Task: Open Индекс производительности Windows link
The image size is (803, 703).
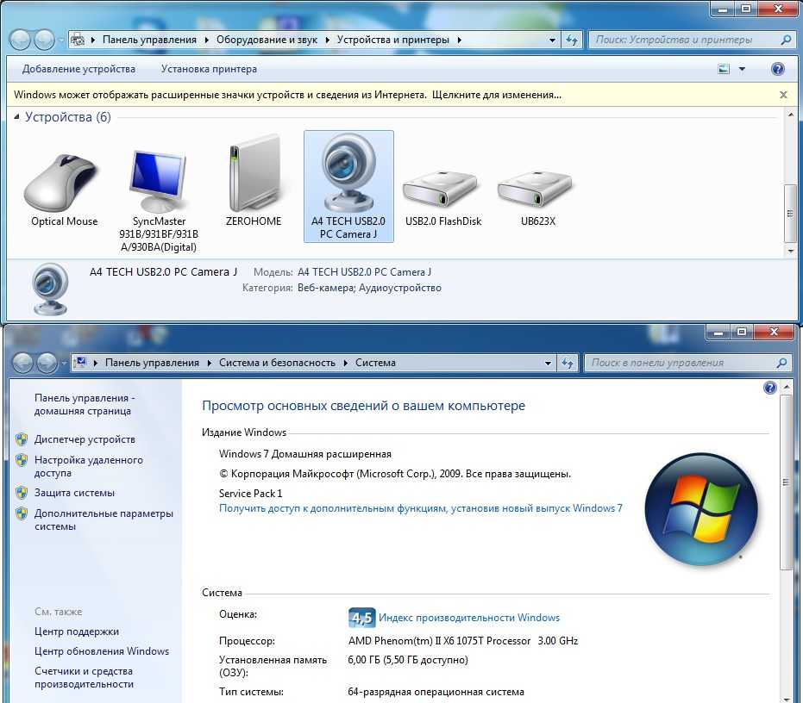Action: pyautogui.click(x=468, y=618)
